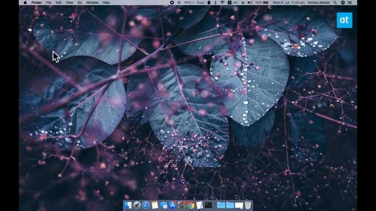Open the Fatima Wahab user menu
376x211 pixels.
[x=318, y=2]
